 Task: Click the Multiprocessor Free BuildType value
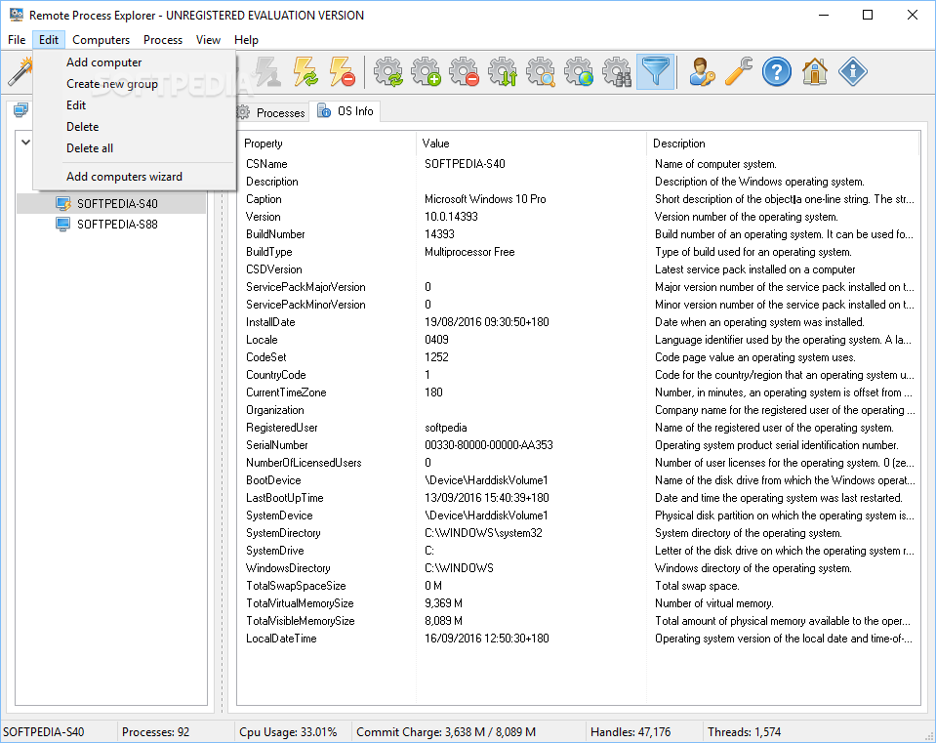(x=469, y=252)
